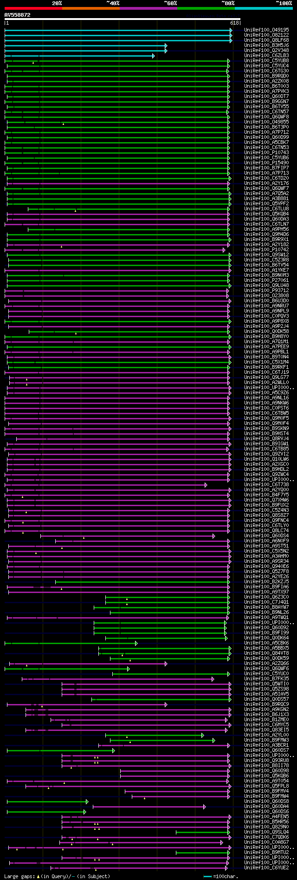Click the label UniRef100_A9PH56

coord(267,229)
